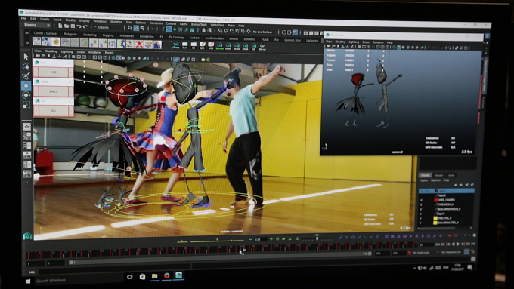
Task: Collapse the FIRE floating panel arrow
Action: (36, 72)
